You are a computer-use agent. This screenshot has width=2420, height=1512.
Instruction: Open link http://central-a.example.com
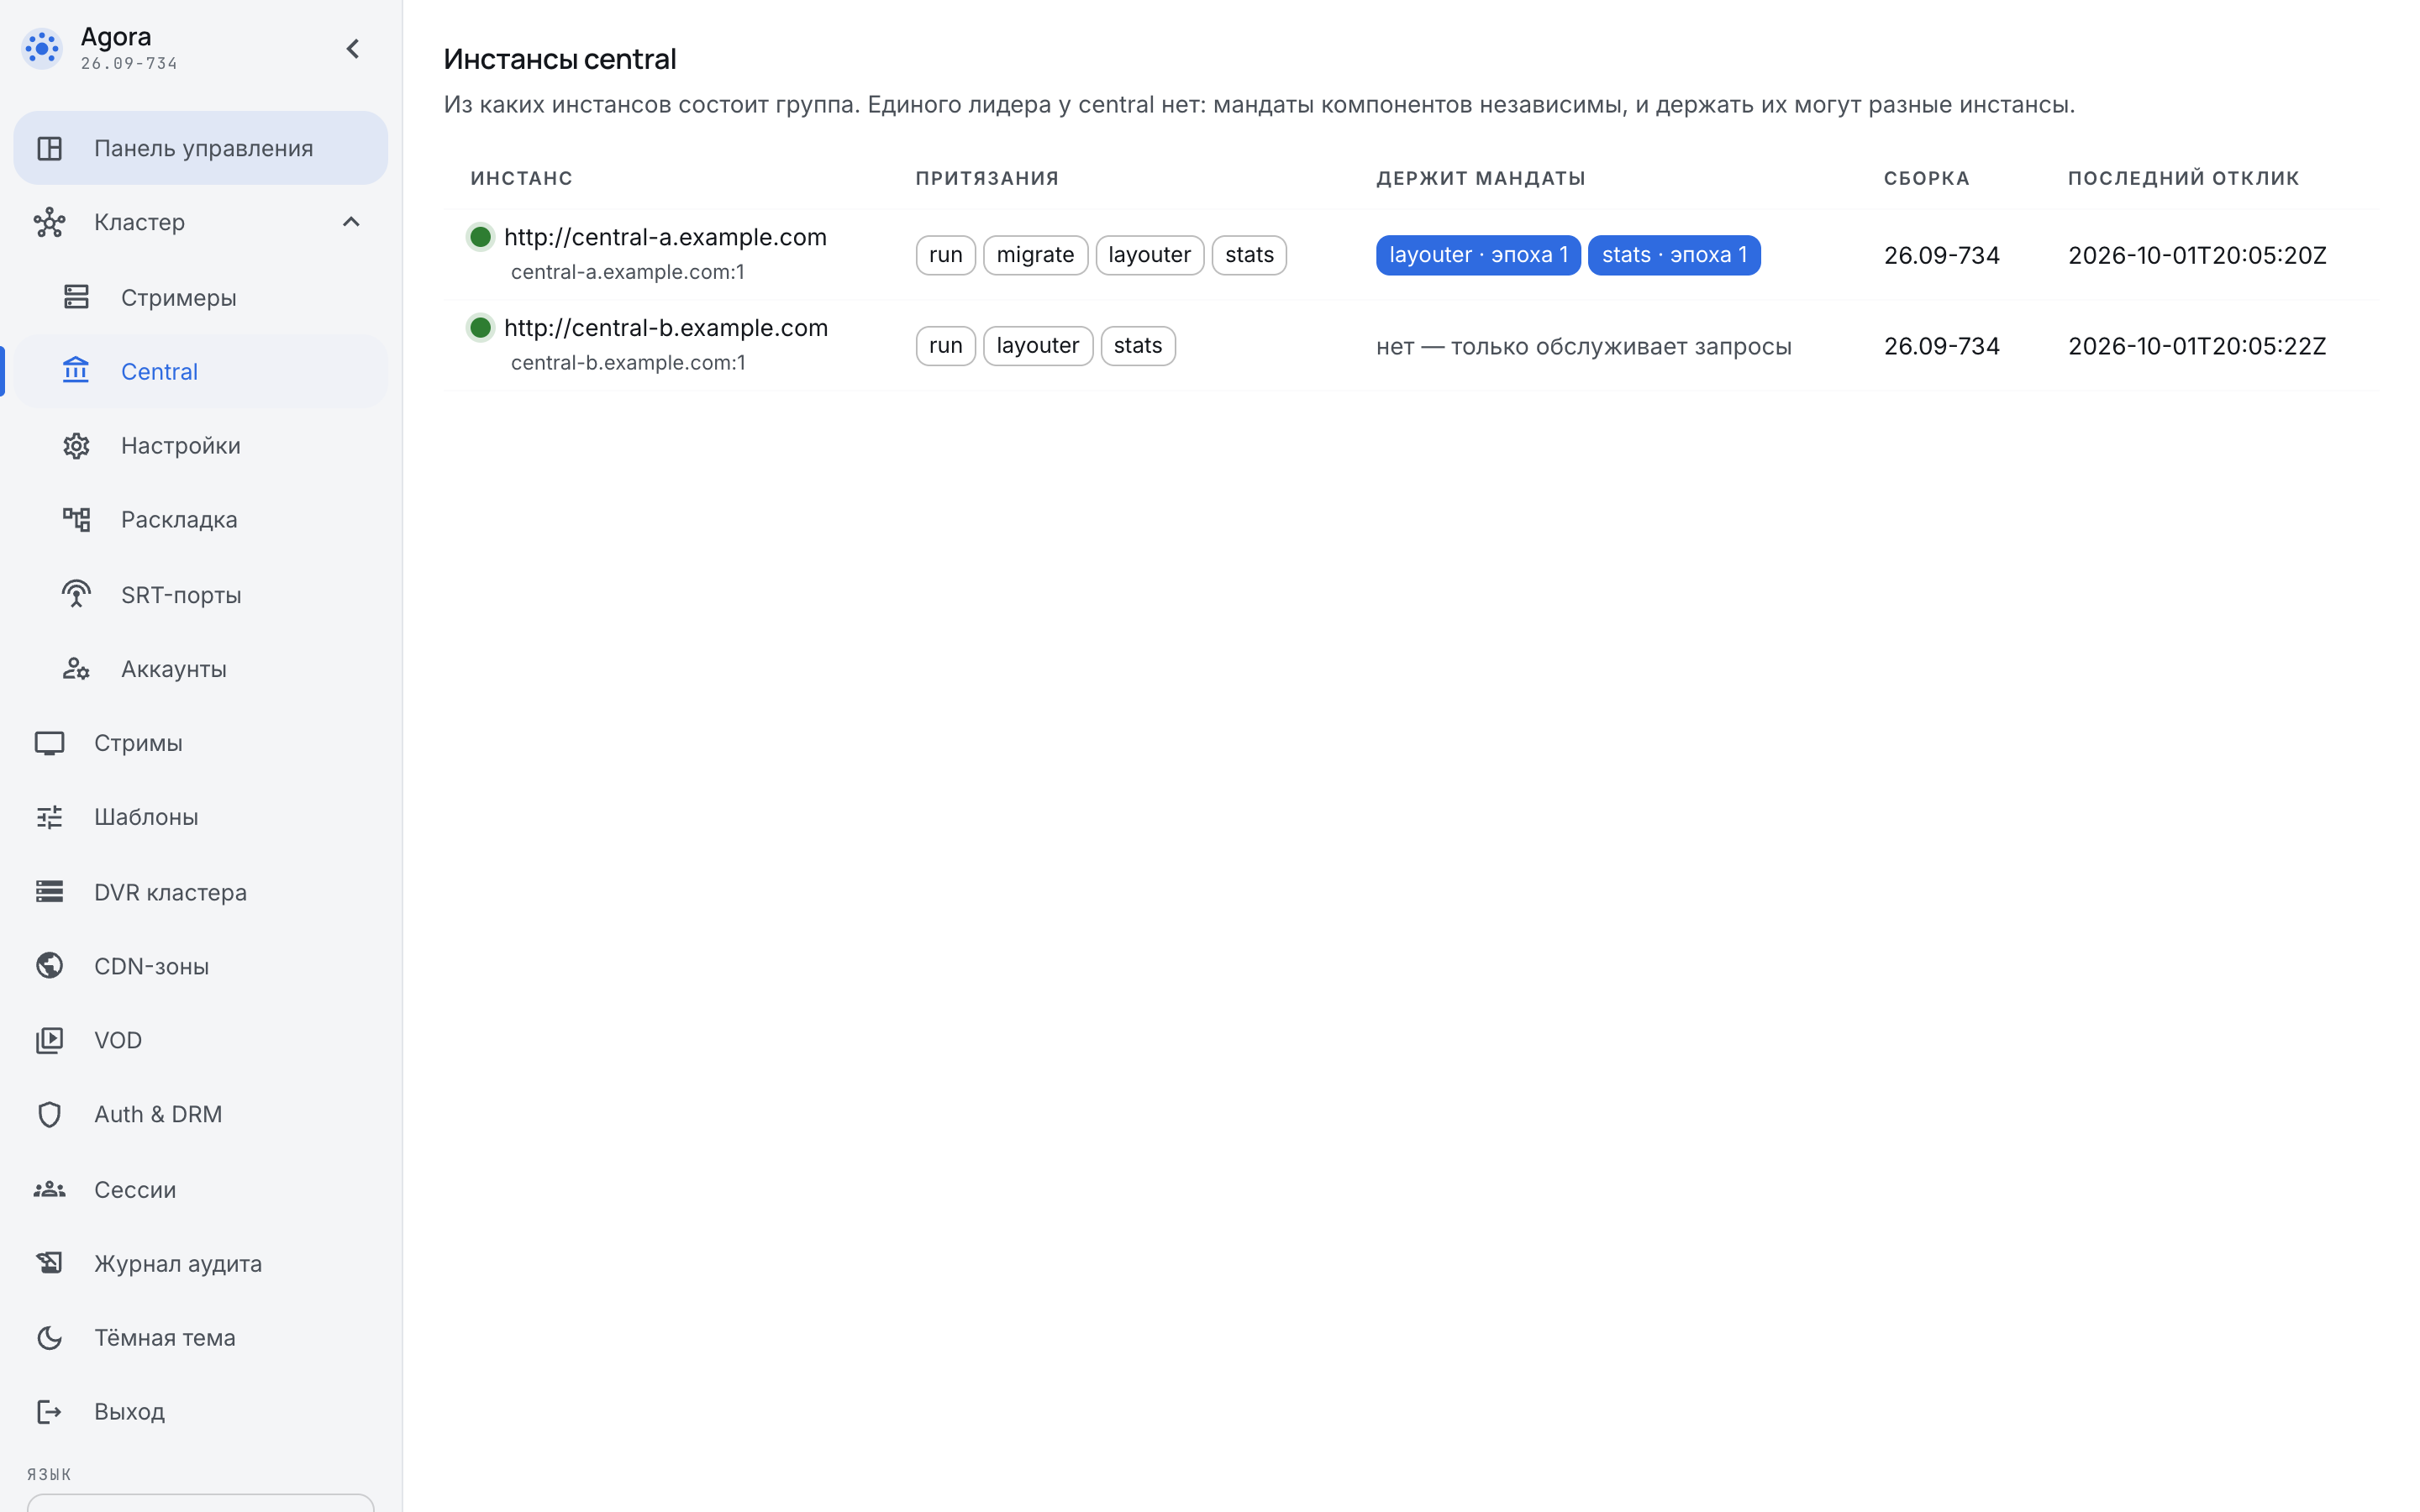coord(665,237)
